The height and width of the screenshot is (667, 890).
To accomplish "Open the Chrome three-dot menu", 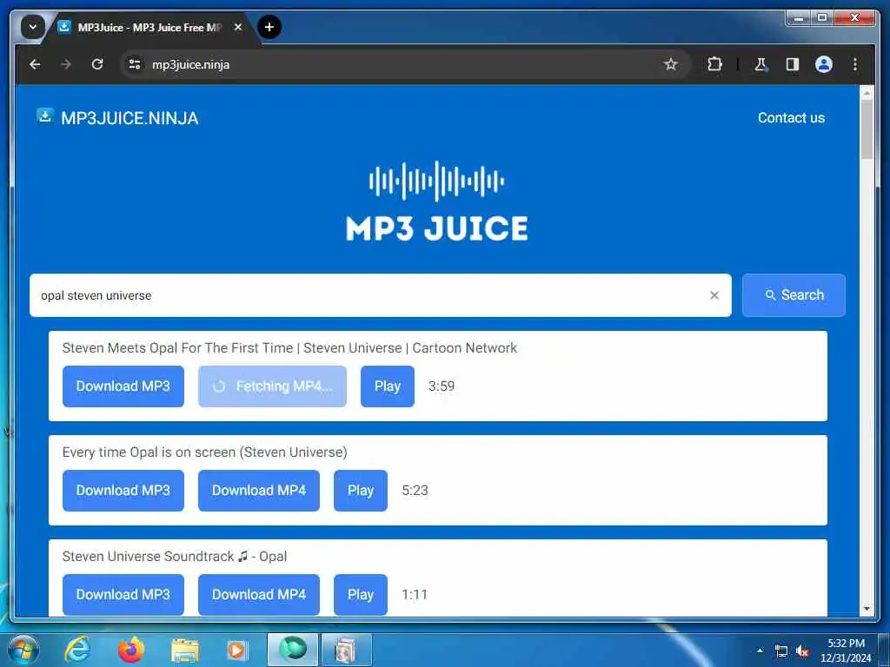I will [x=855, y=64].
